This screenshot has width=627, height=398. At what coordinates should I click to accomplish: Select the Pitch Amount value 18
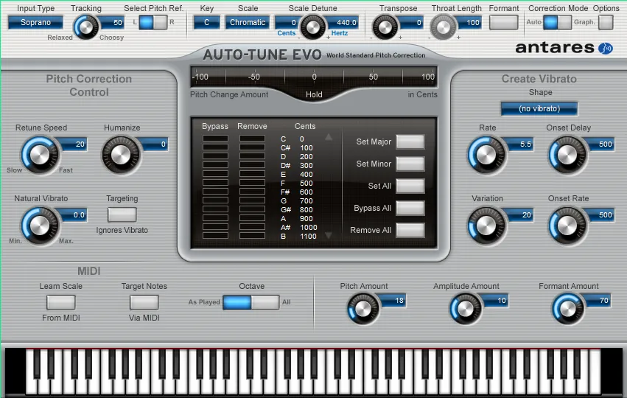394,301
